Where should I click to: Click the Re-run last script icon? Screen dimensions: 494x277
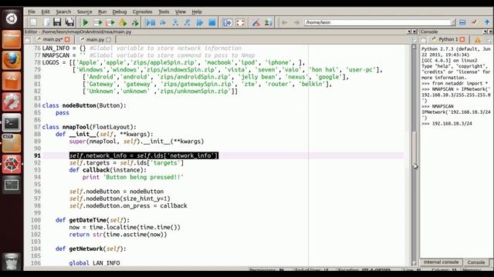coord(136,22)
